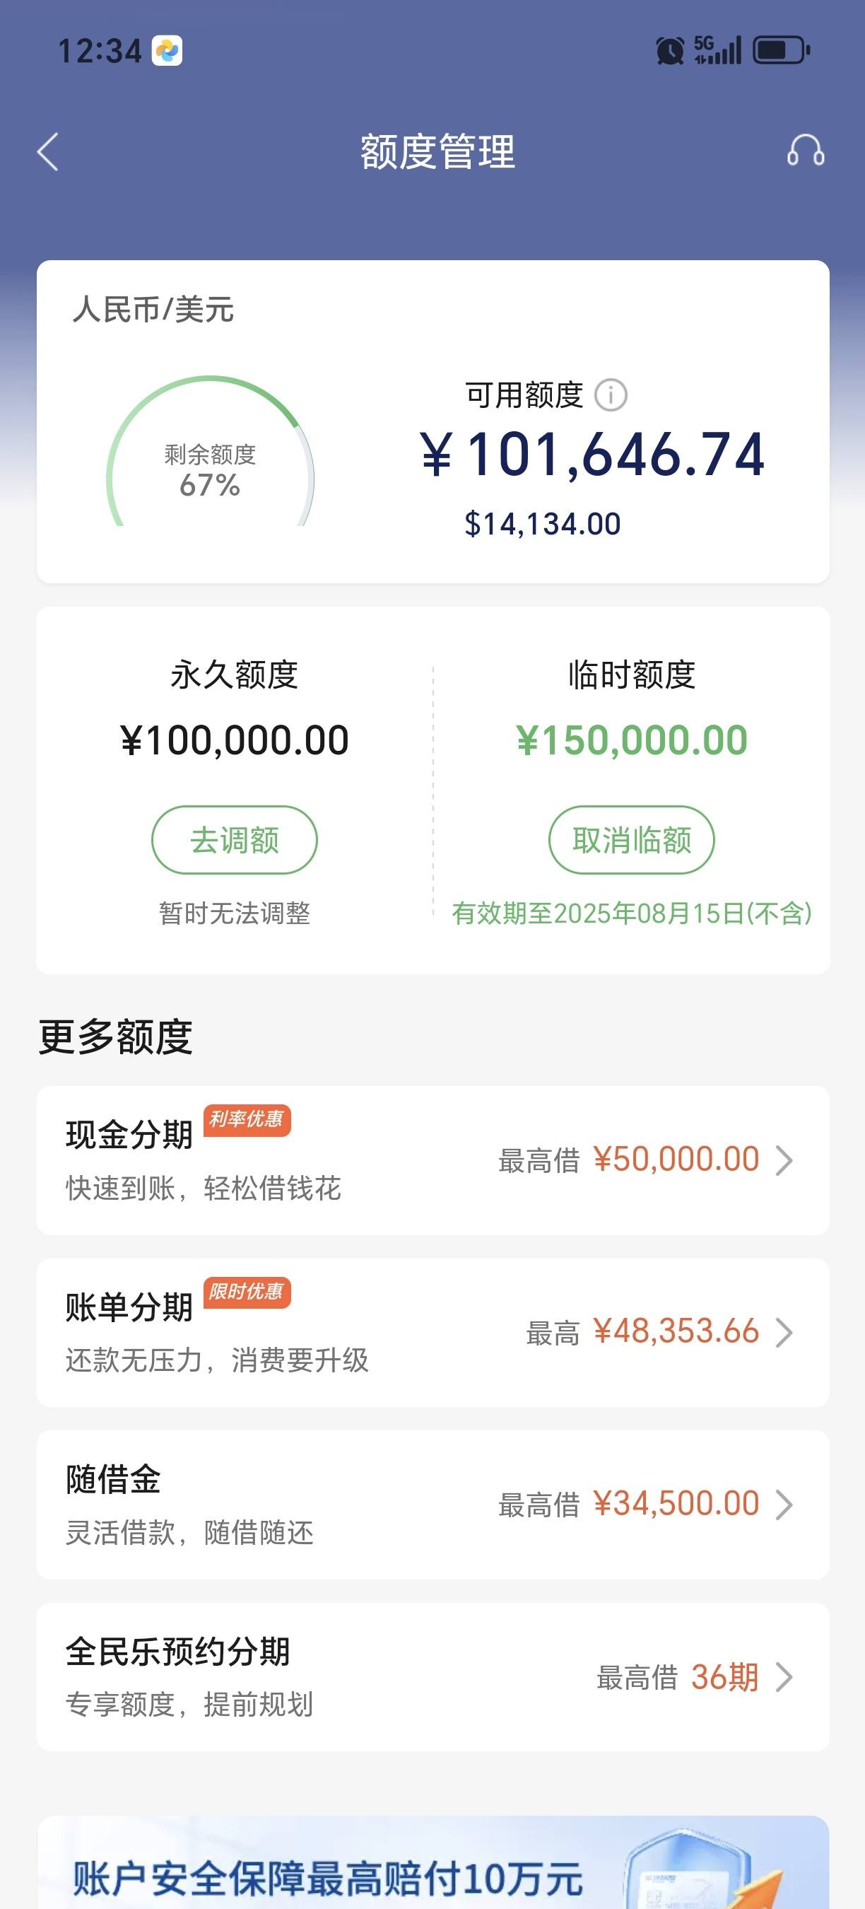Open the 现金分期 entry
The image size is (865, 1909).
pos(432,1160)
